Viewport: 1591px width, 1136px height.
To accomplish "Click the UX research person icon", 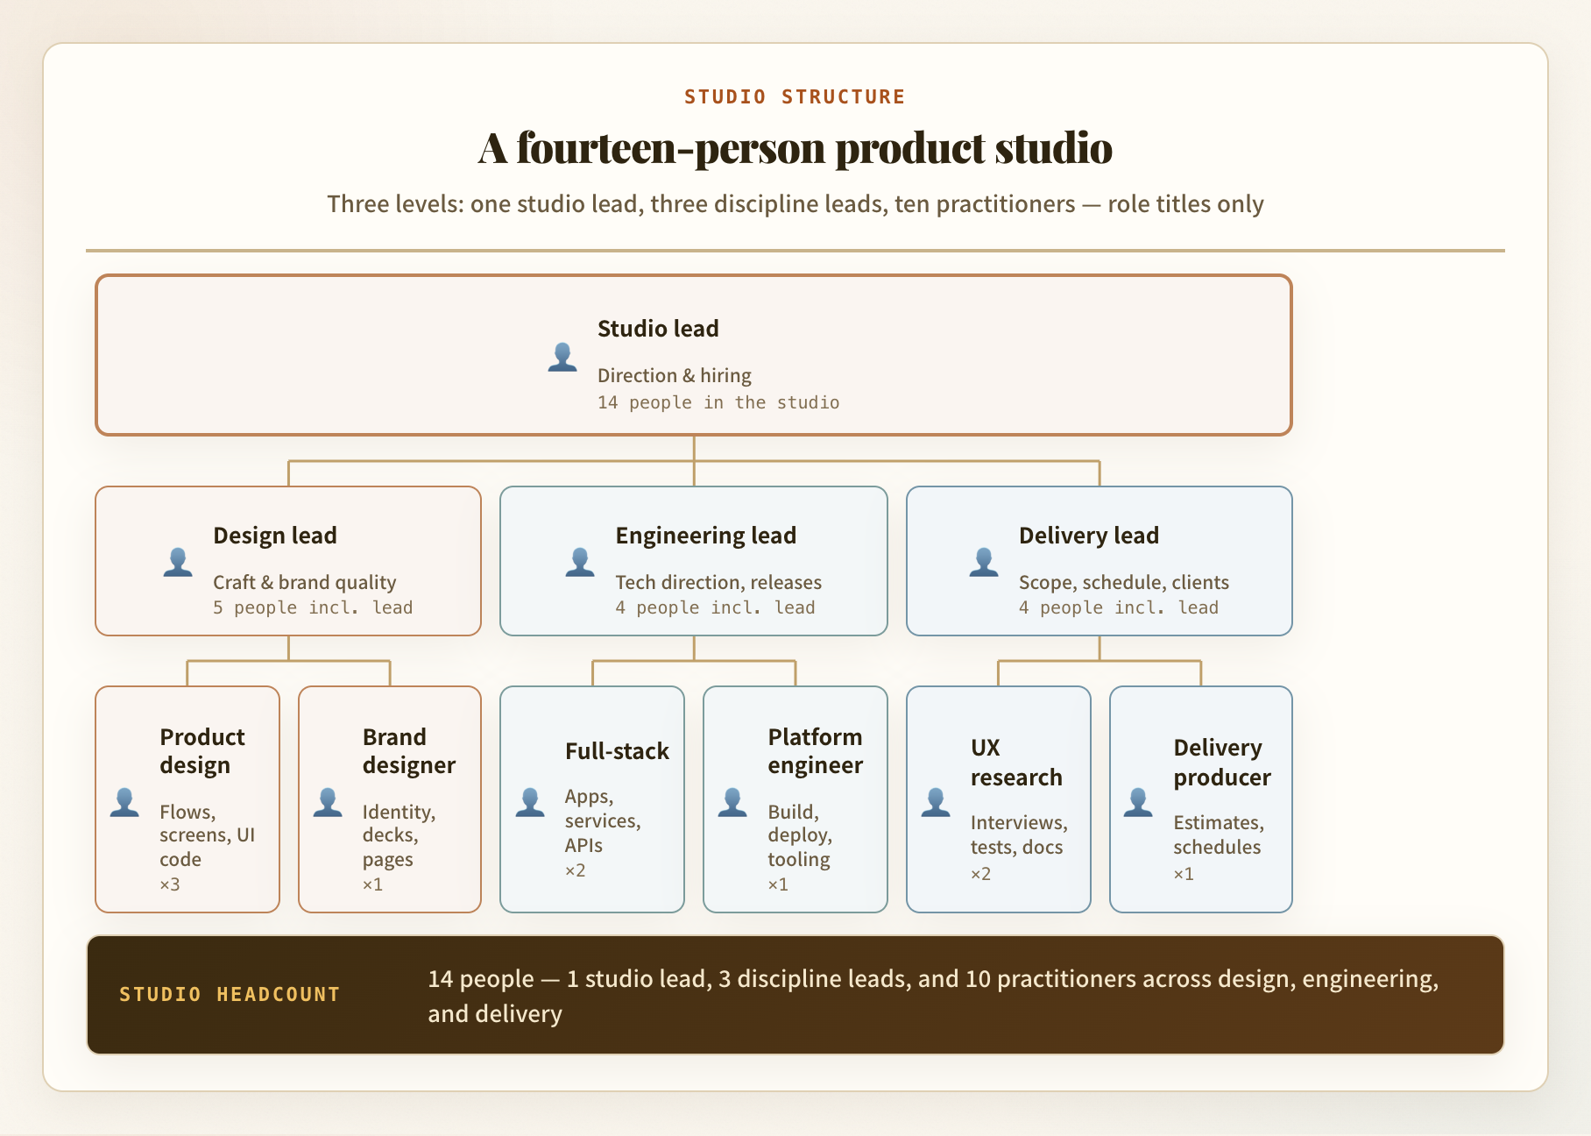I will click(936, 802).
